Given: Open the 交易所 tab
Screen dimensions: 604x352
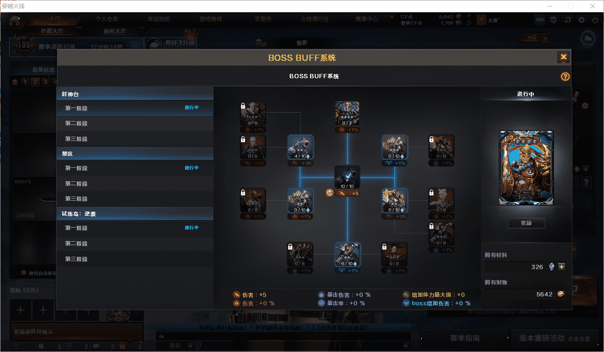Looking at the screenshot, I should tap(263, 19).
